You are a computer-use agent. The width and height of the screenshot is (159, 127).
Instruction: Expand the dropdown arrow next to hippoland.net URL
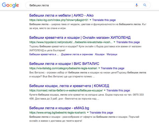(x=114, y=42)
